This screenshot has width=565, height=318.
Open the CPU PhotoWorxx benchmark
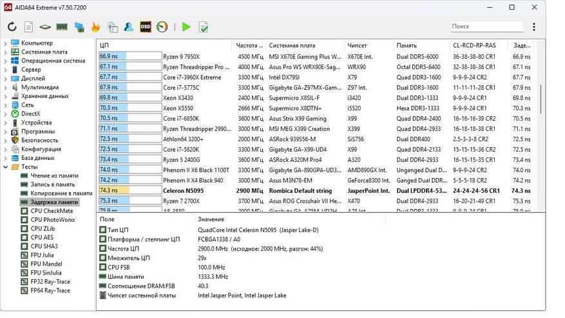(x=53, y=220)
